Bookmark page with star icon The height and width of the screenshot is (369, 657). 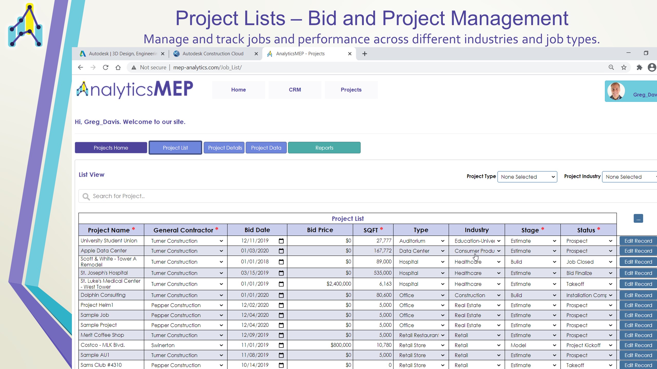point(624,67)
